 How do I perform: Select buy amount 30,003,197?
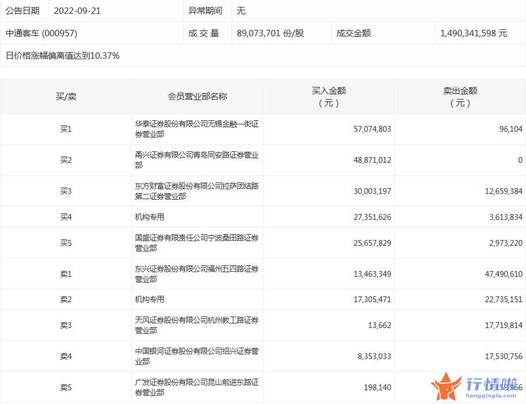click(372, 191)
